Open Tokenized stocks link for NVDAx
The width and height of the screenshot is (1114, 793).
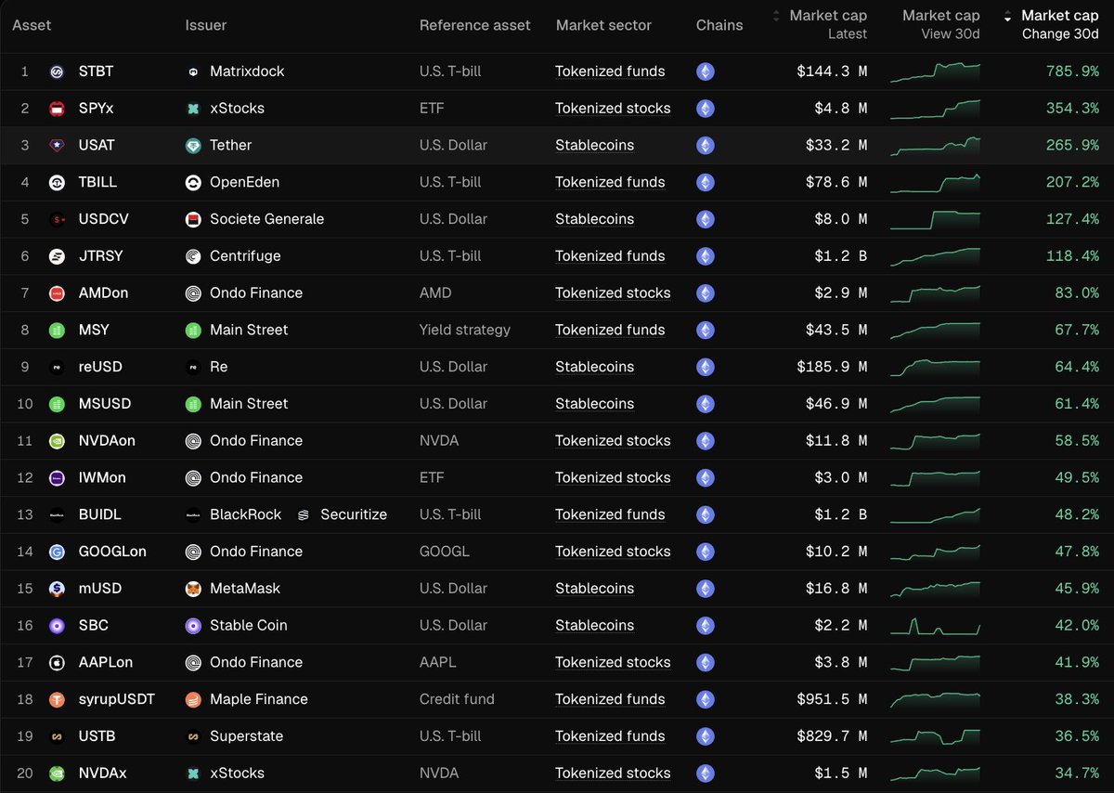pyautogui.click(x=613, y=773)
